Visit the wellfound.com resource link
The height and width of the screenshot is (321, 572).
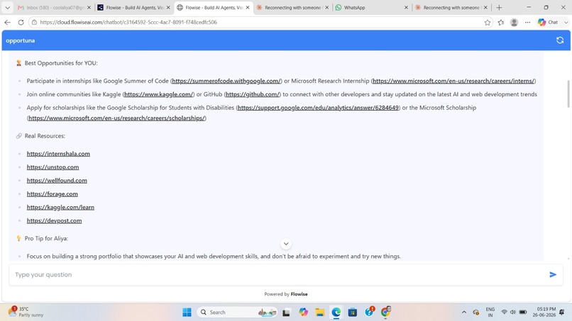coord(57,181)
